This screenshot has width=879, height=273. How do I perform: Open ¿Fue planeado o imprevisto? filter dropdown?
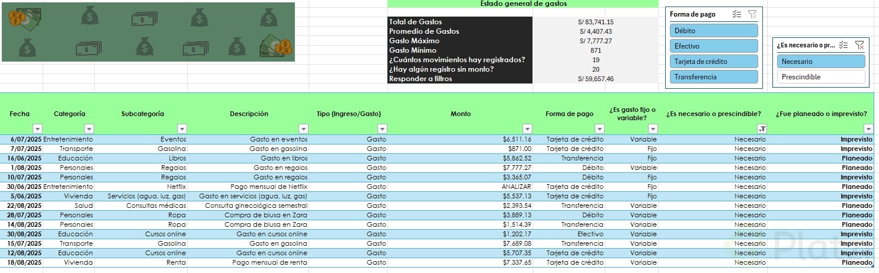(x=868, y=129)
